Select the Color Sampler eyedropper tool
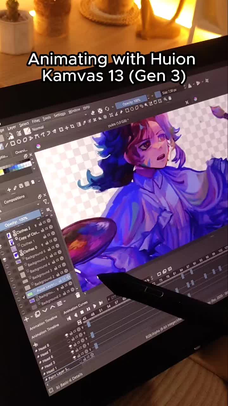Screen dimensions: 228x406 (84, 122)
